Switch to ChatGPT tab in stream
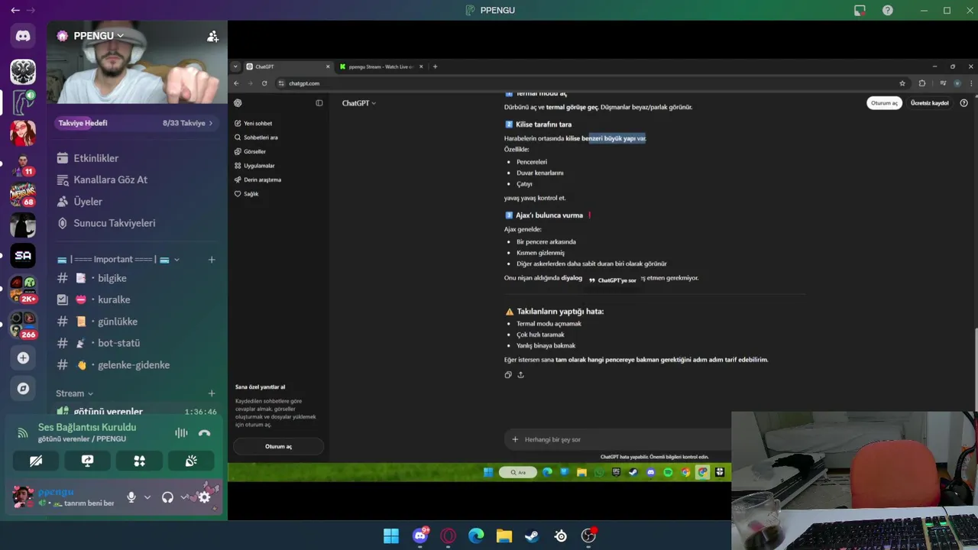 tap(288, 66)
